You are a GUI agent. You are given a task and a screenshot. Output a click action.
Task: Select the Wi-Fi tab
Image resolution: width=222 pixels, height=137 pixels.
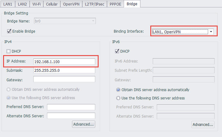click(37, 4)
